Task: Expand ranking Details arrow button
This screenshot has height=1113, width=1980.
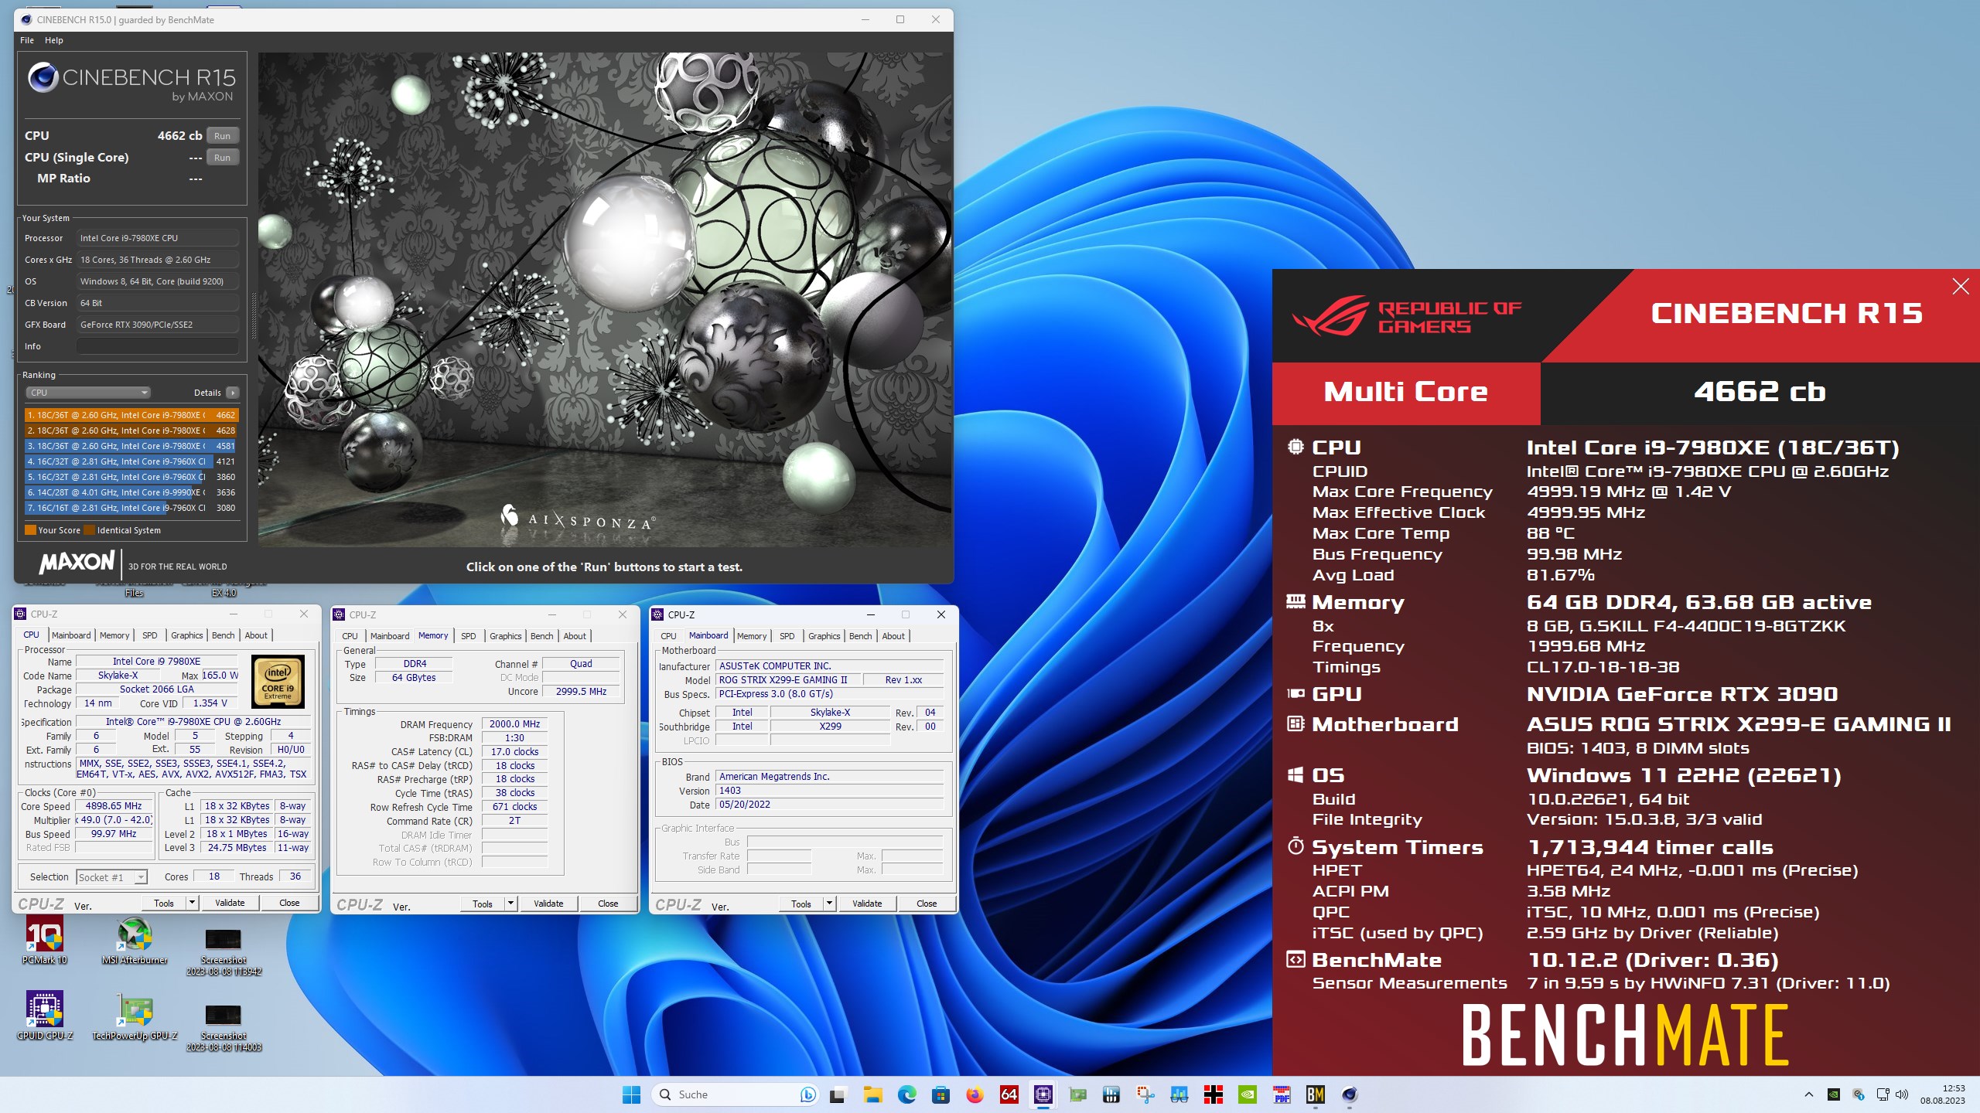Action: [232, 393]
